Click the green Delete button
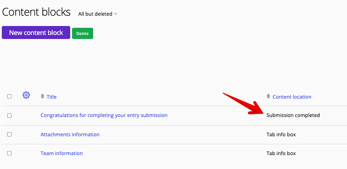 (82, 34)
